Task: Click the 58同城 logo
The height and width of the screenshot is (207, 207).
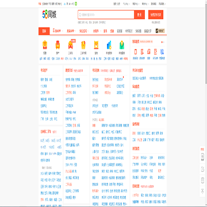Action: coord(49,15)
